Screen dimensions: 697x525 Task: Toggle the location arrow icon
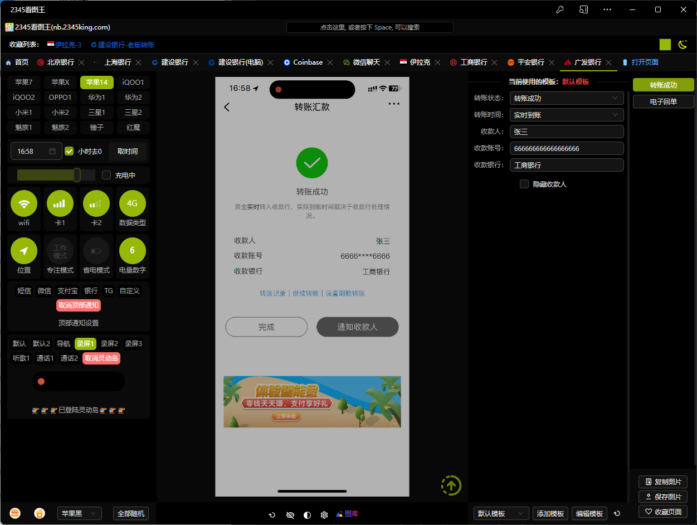[x=24, y=251]
